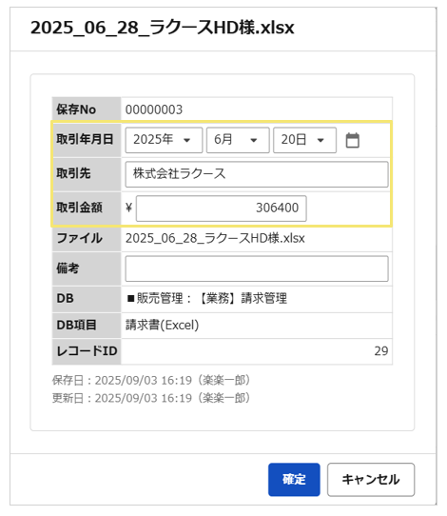Click the 保存No label

pos(76,109)
